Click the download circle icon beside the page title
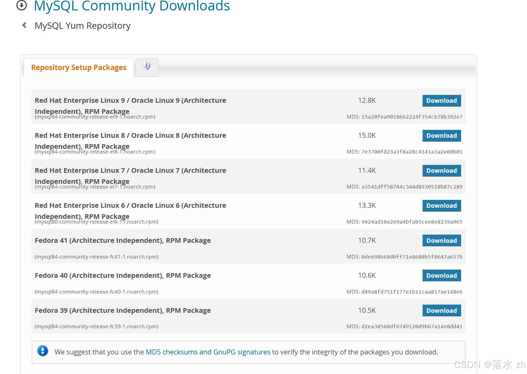 21,5
